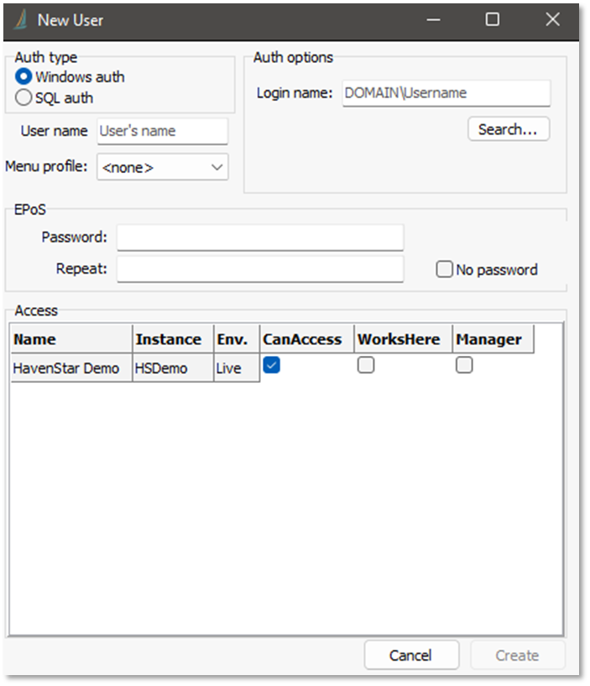Click the Name column header
The height and width of the screenshot is (686, 590).
(x=71, y=339)
